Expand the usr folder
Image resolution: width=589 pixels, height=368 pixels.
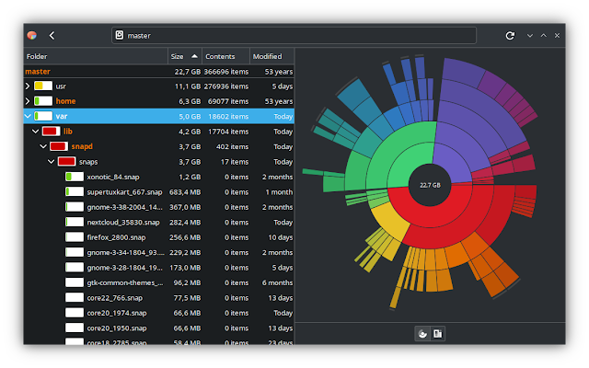[x=28, y=86]
